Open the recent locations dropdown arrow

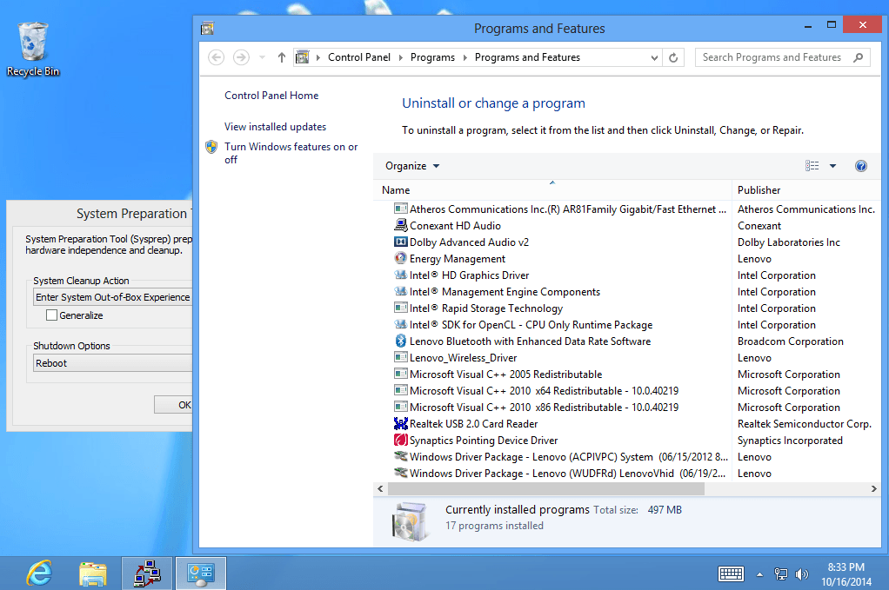(x=262, y=57)
